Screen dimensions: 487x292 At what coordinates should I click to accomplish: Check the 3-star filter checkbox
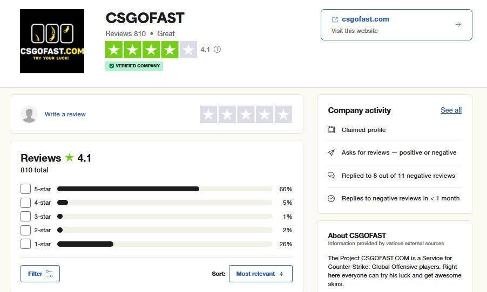coord(25,217)
